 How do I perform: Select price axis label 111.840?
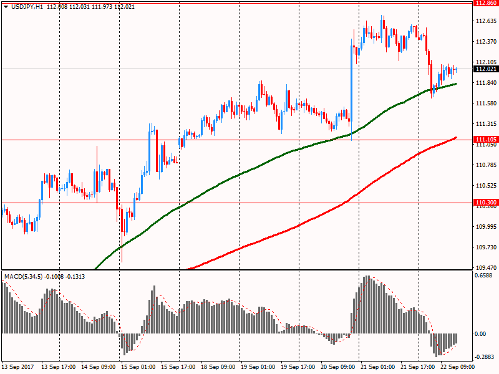[x=486, y=83]
